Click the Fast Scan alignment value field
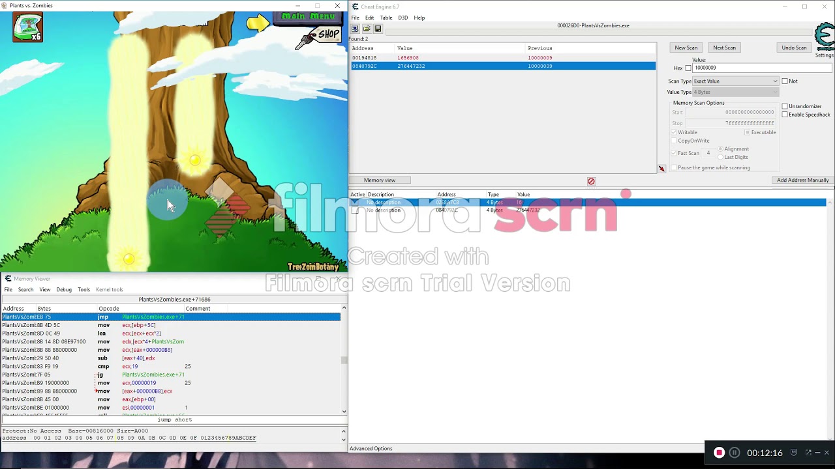Image resolution: width=835 pixels, height=469 pixels. (708, 153)
